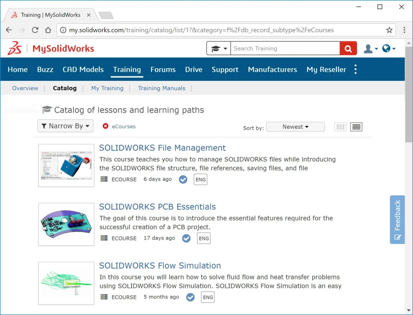
Task: Click the ENG badge on Flow Simulation
Action: [x=208, y=297]
